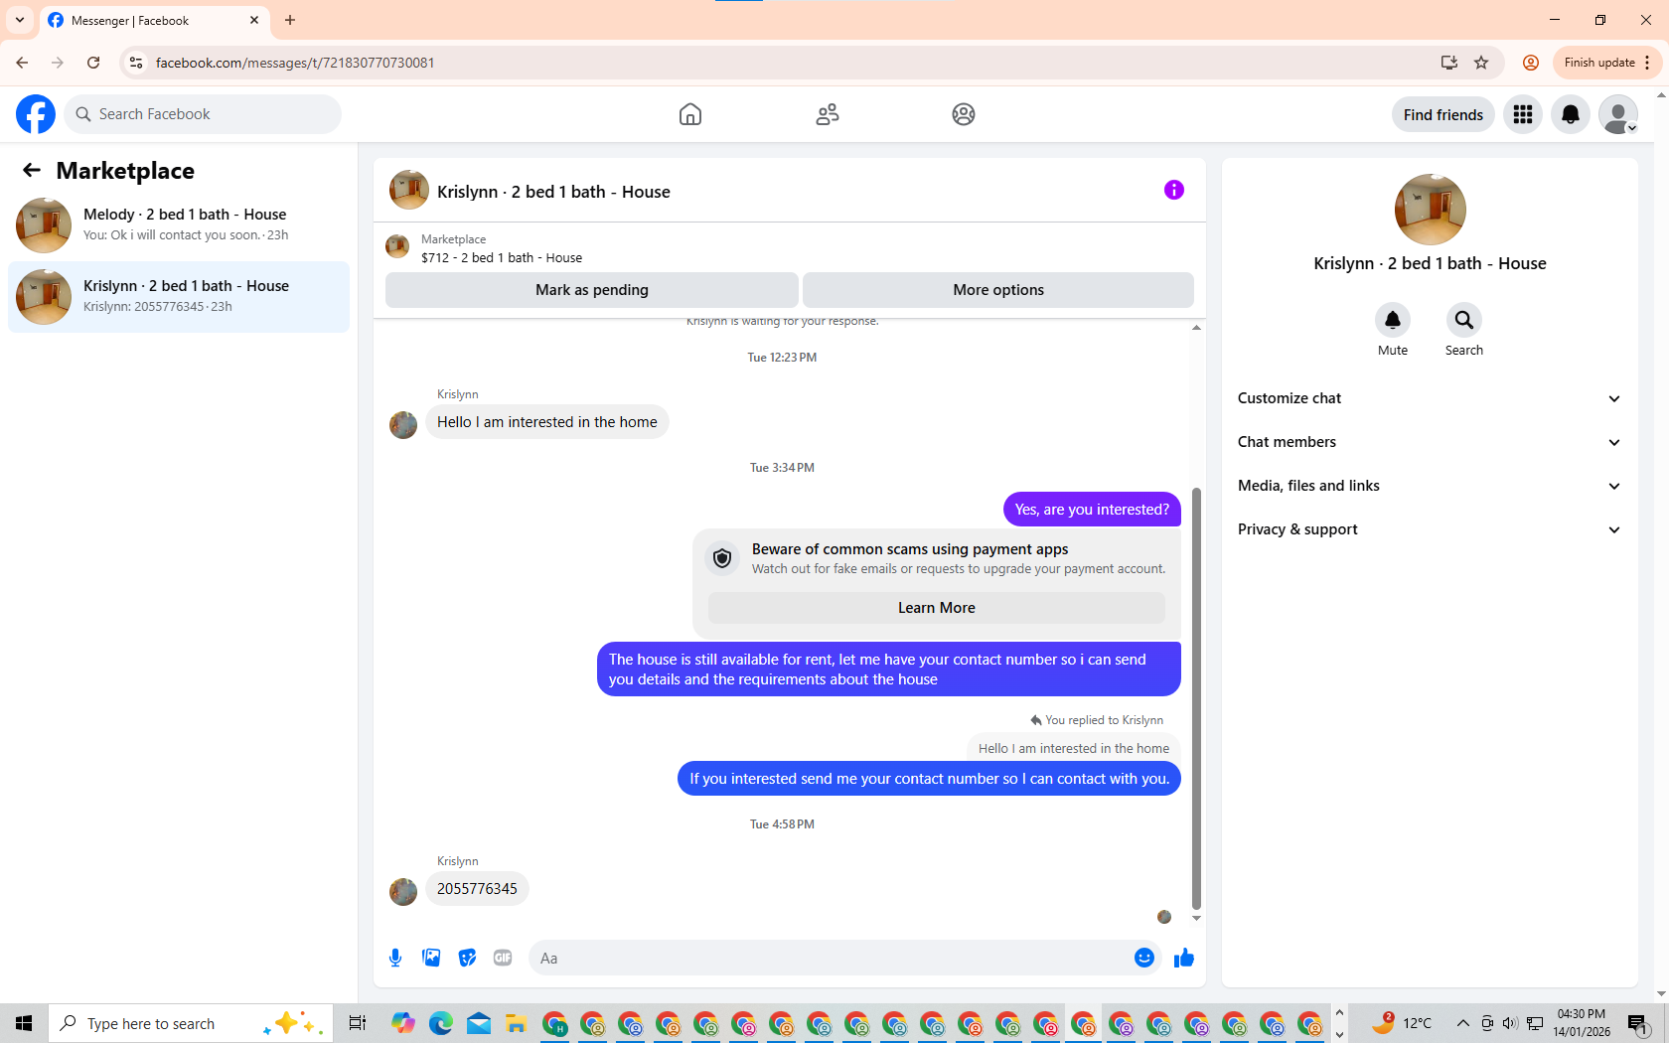Screen dimensions: 1669x1043
Task: Attach a photo file icon
Action: pos(431,958)
